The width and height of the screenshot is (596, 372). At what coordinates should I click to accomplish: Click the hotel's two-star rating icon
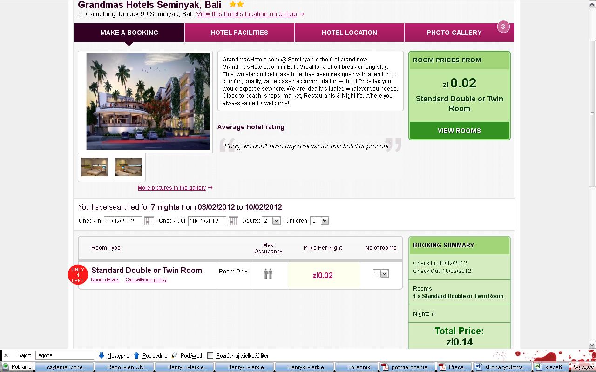(x=237, y=4)
